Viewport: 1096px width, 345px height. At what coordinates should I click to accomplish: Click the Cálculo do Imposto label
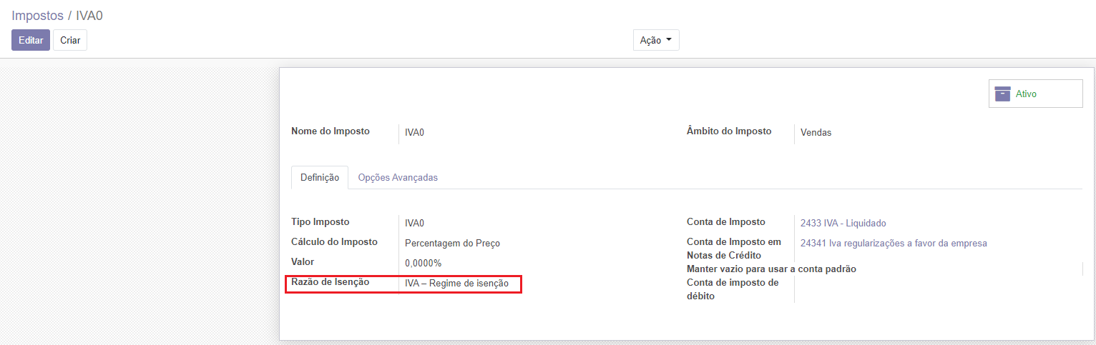coord(334,241)
